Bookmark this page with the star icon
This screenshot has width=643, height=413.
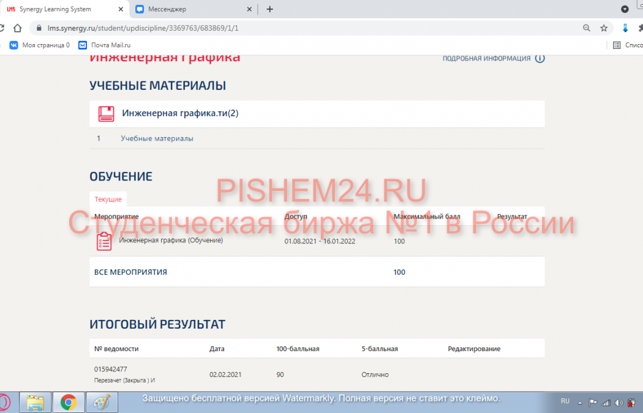[604, 28]
